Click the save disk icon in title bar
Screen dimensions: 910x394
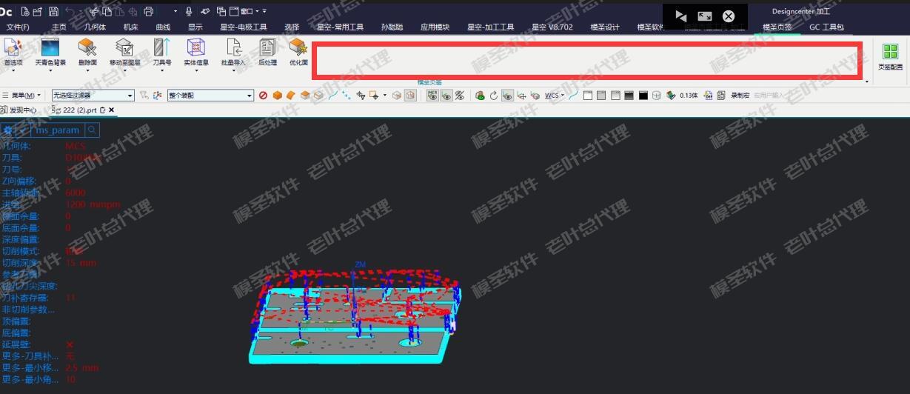[53, 11]
